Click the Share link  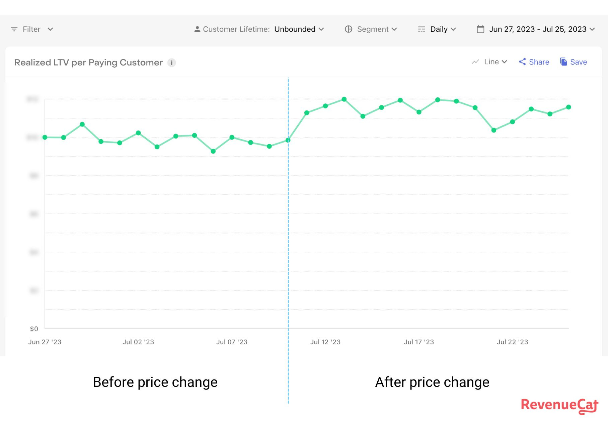539,62
